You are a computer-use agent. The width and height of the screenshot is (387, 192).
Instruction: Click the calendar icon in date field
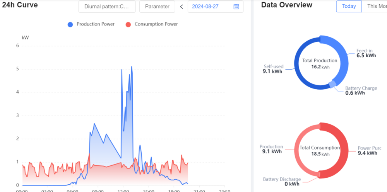point(236,7)
